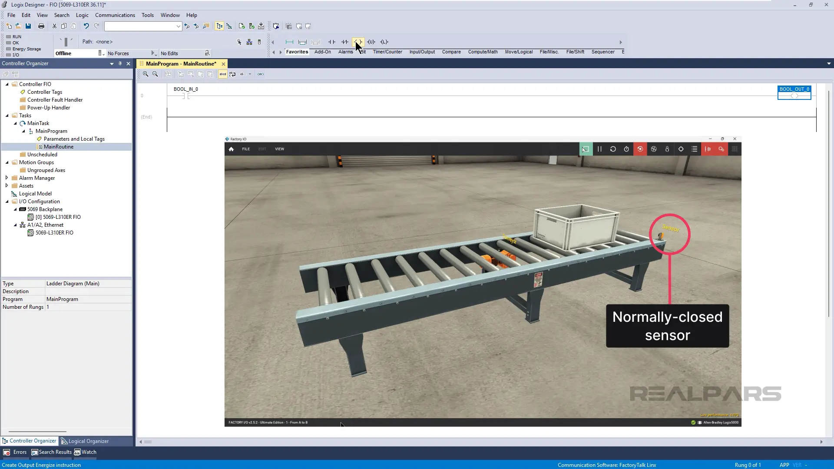Collapse the I/O Configuration node

7,201
